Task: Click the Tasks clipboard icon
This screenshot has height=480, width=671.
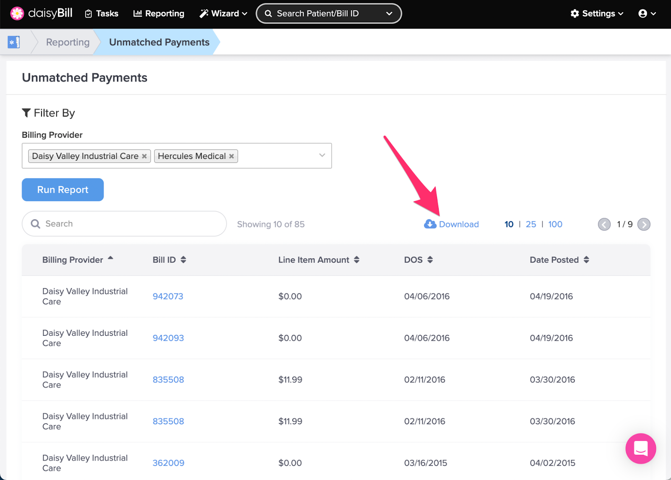Action: coord(88,14)
